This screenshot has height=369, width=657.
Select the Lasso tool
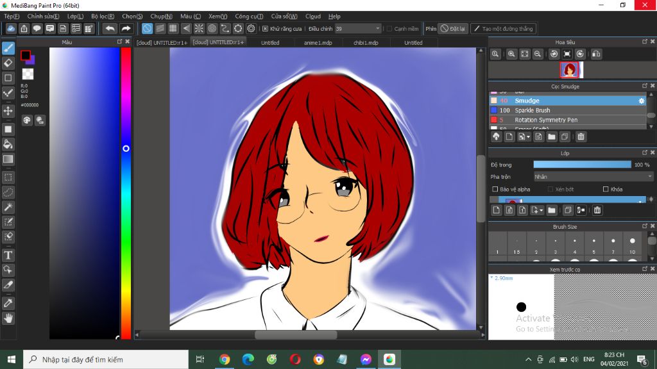(x=8, y=192)
